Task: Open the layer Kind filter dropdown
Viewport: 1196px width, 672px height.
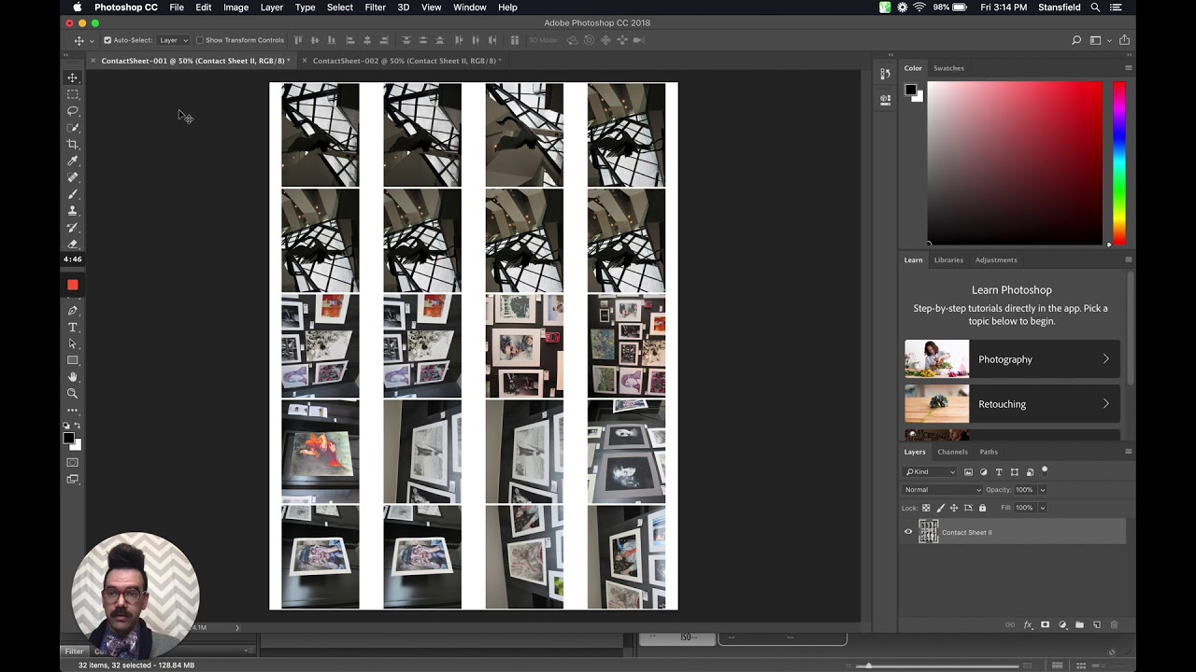Action: point(931,472)
